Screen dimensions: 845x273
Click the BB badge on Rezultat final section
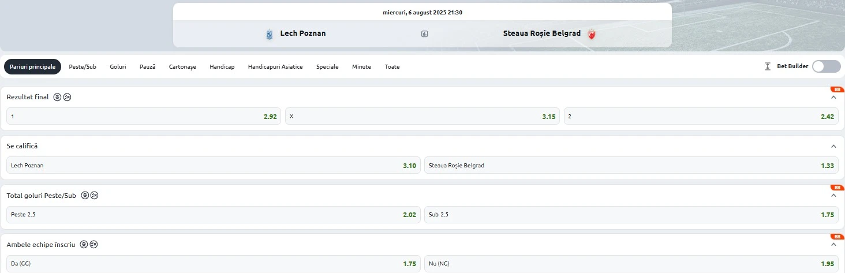point(837,89)
